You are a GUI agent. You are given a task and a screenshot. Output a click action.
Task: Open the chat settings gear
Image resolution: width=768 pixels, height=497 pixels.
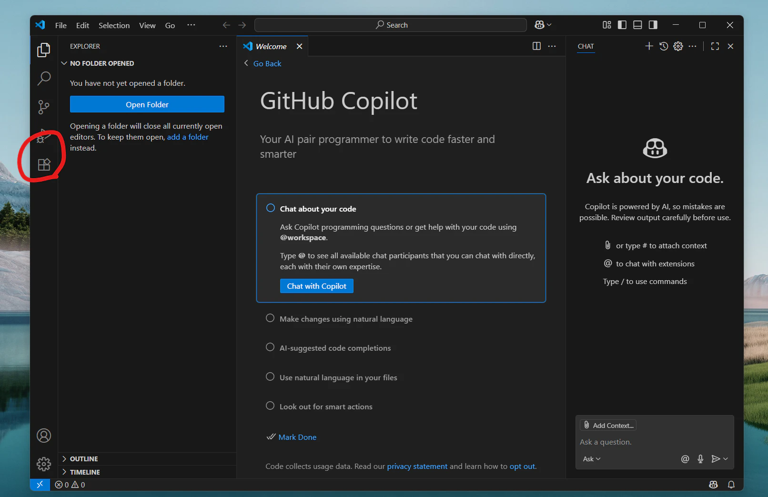pyautogui.click(x=678, y=46)
